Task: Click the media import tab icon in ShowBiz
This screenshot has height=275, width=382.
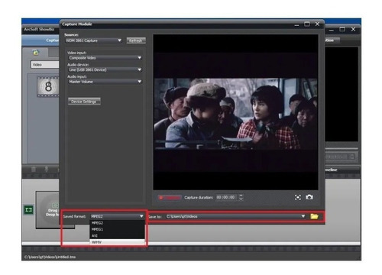Action: click(36, 53)
